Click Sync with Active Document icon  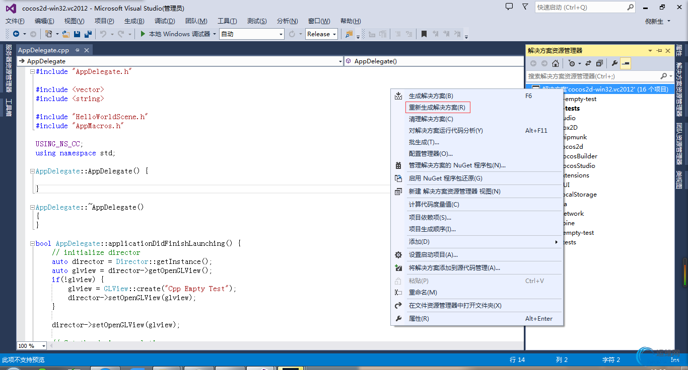click(588, 63)
